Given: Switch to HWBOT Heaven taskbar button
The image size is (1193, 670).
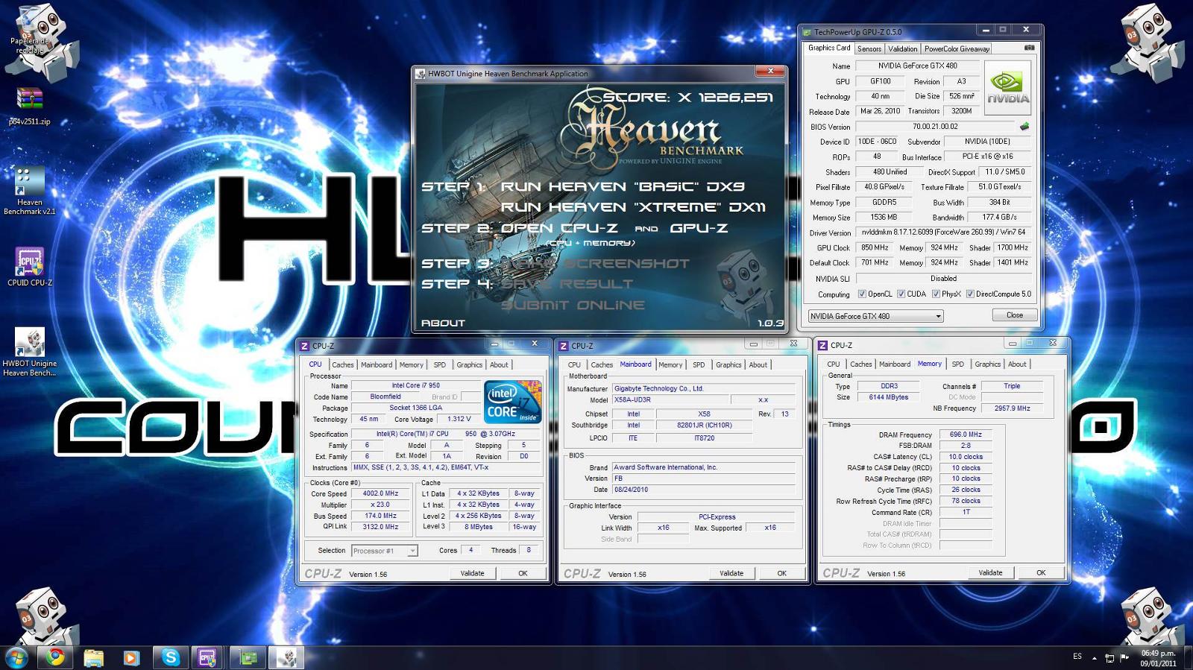Looking at the screenshot, I should 286,657.
